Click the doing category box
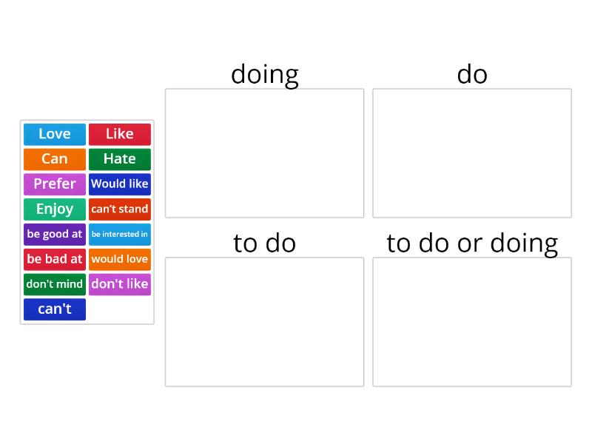Image resolution: width=592 pixels, height=444 pixels. (x=265, y=153)
